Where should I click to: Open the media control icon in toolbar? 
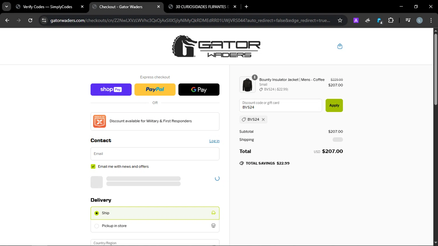pyautogui.click(x=408, y=20)
